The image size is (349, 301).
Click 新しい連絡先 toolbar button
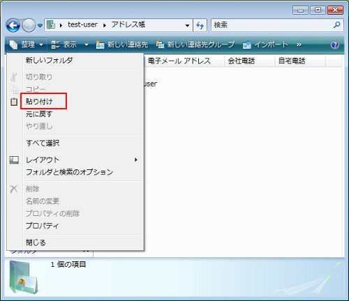(x=122, y=45)
